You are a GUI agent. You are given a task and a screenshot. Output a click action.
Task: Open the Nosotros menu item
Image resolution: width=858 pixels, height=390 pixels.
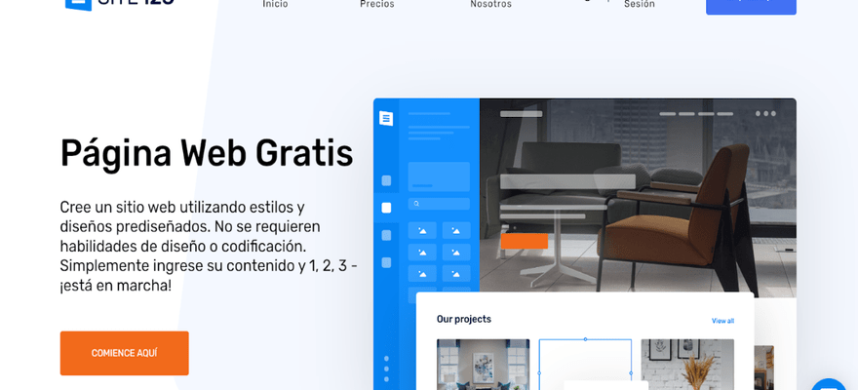(490, 4)
